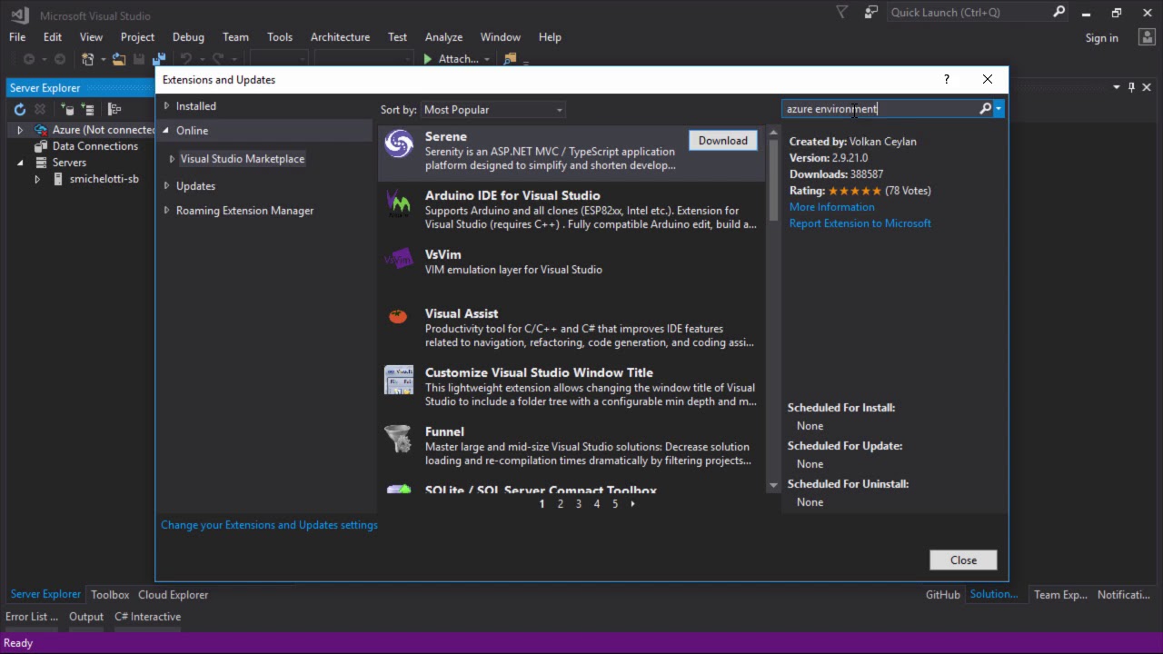Click the Serene extension icon
Image resolution: width=1163 pixels, height=654 pixels.
click(399, 144)
